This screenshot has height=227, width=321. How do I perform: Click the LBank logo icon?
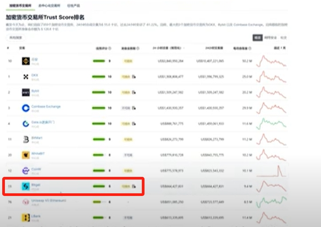pyautogui.click(x=26, y=218)
